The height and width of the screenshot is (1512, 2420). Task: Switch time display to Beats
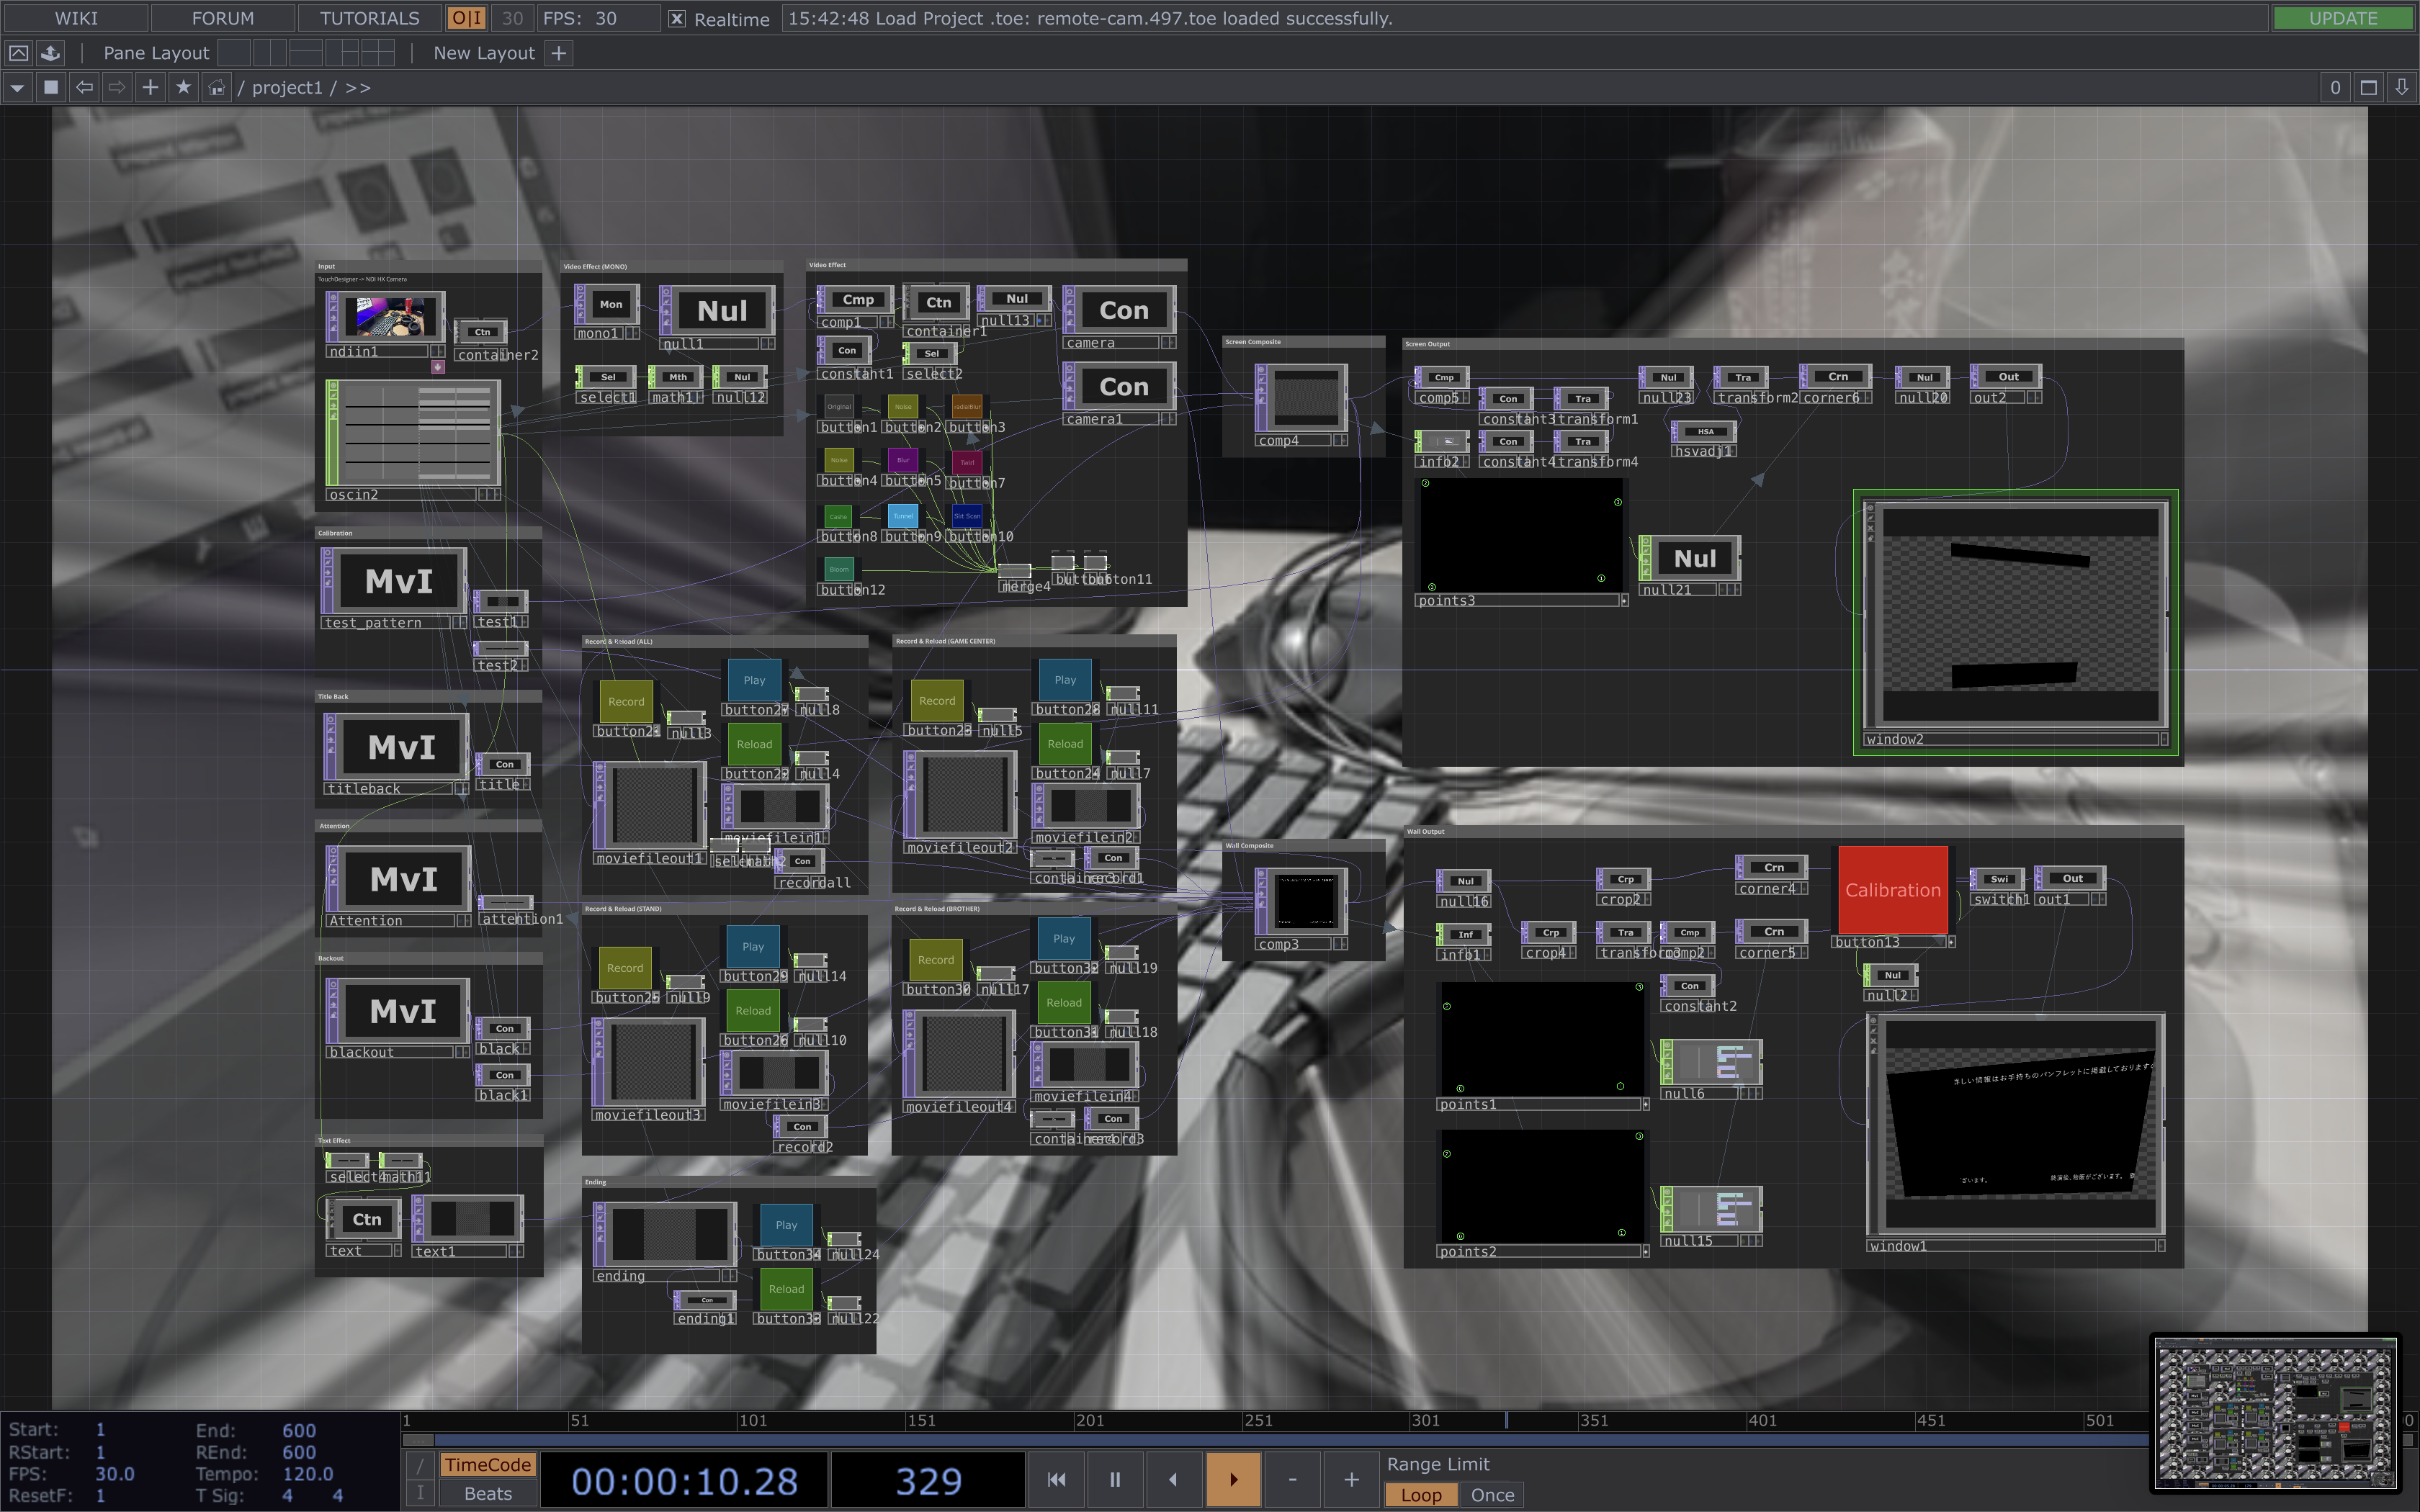coord(488,1493)
